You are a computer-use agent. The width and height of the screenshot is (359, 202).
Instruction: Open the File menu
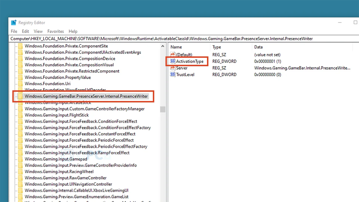[14, 31]
